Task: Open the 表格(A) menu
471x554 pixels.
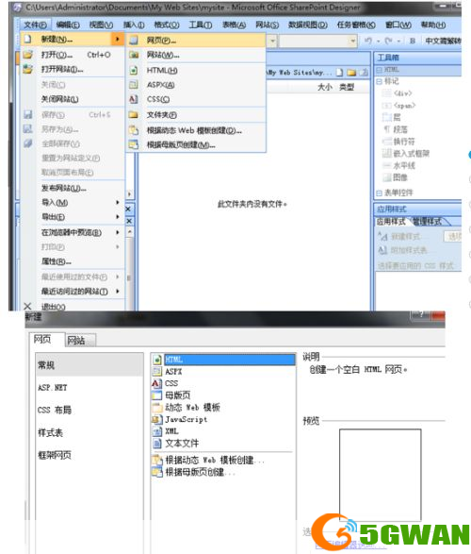Action: 234,25
